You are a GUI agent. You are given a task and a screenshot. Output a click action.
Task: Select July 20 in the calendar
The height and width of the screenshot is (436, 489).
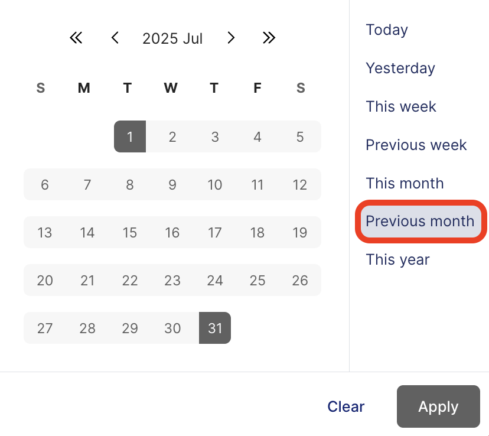point(44,280)
